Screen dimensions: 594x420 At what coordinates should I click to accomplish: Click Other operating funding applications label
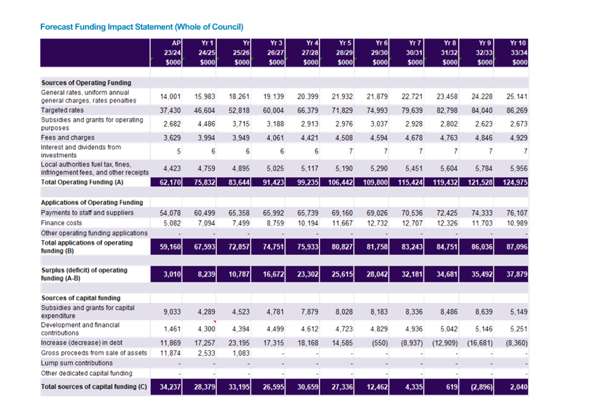coord(94,233)
